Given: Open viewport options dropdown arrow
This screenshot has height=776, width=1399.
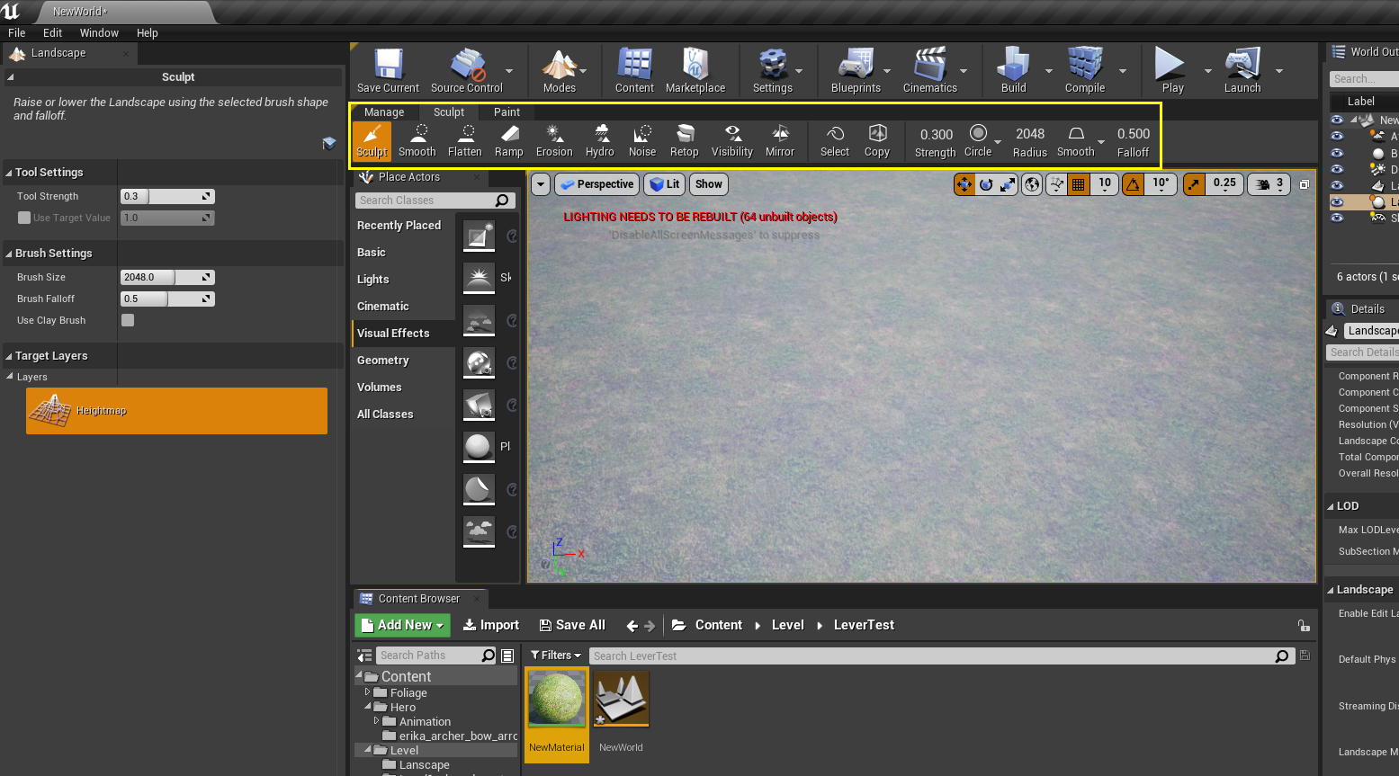Looking at the screenshot, I should point(540,184).
